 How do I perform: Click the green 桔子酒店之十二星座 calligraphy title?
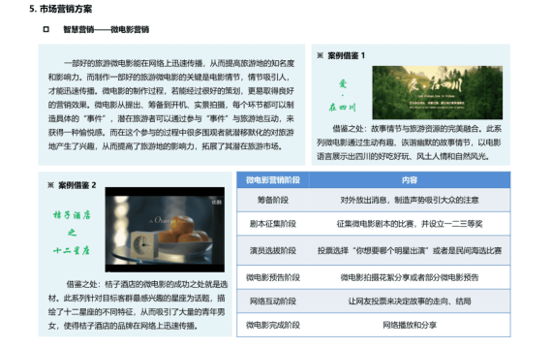coord(72,233)
